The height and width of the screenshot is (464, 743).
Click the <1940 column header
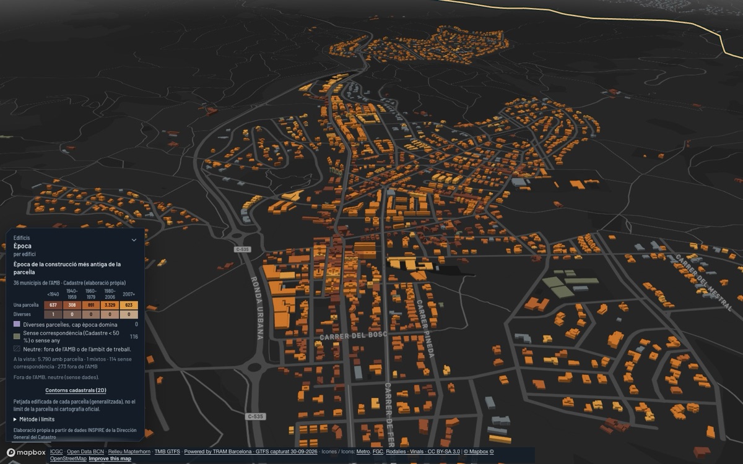(x=53, y=294)
